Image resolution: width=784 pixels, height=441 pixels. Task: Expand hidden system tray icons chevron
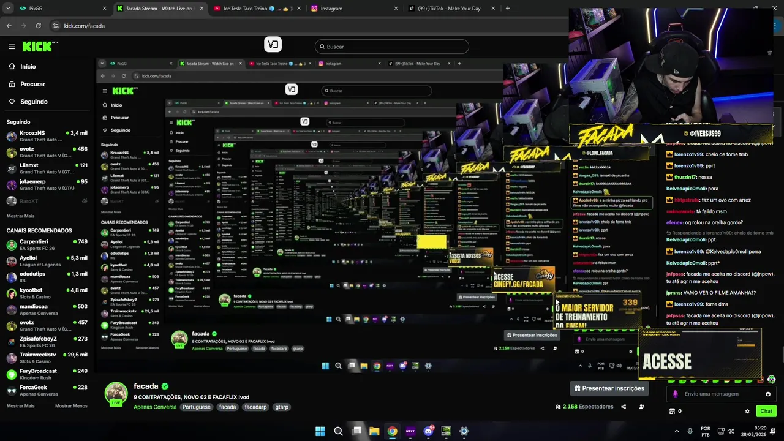pos(677,431)
